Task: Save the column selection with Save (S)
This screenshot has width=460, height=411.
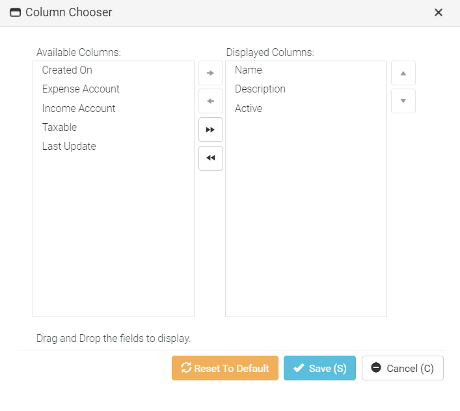Action: (x=319, y=368)
